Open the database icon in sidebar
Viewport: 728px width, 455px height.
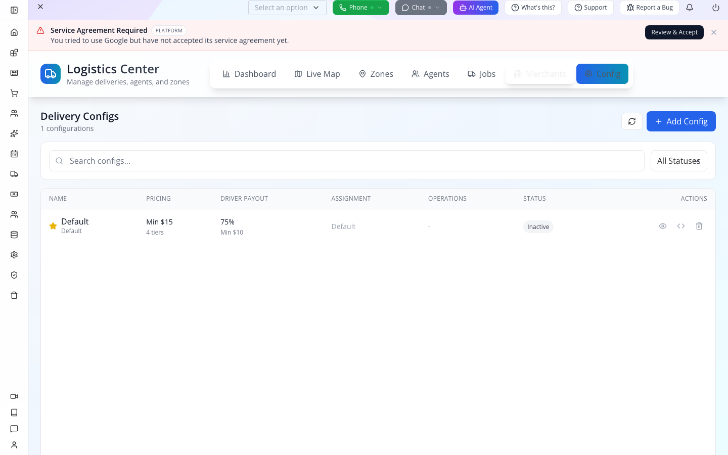click(14, 235)
